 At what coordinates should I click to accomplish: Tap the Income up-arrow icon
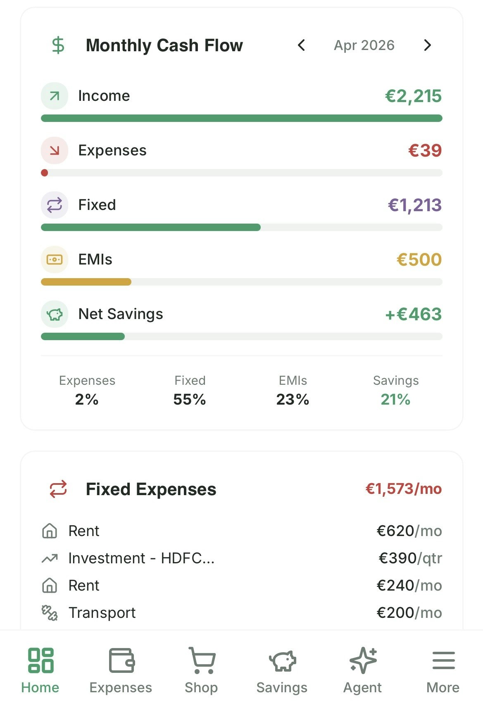click(55, 96)
